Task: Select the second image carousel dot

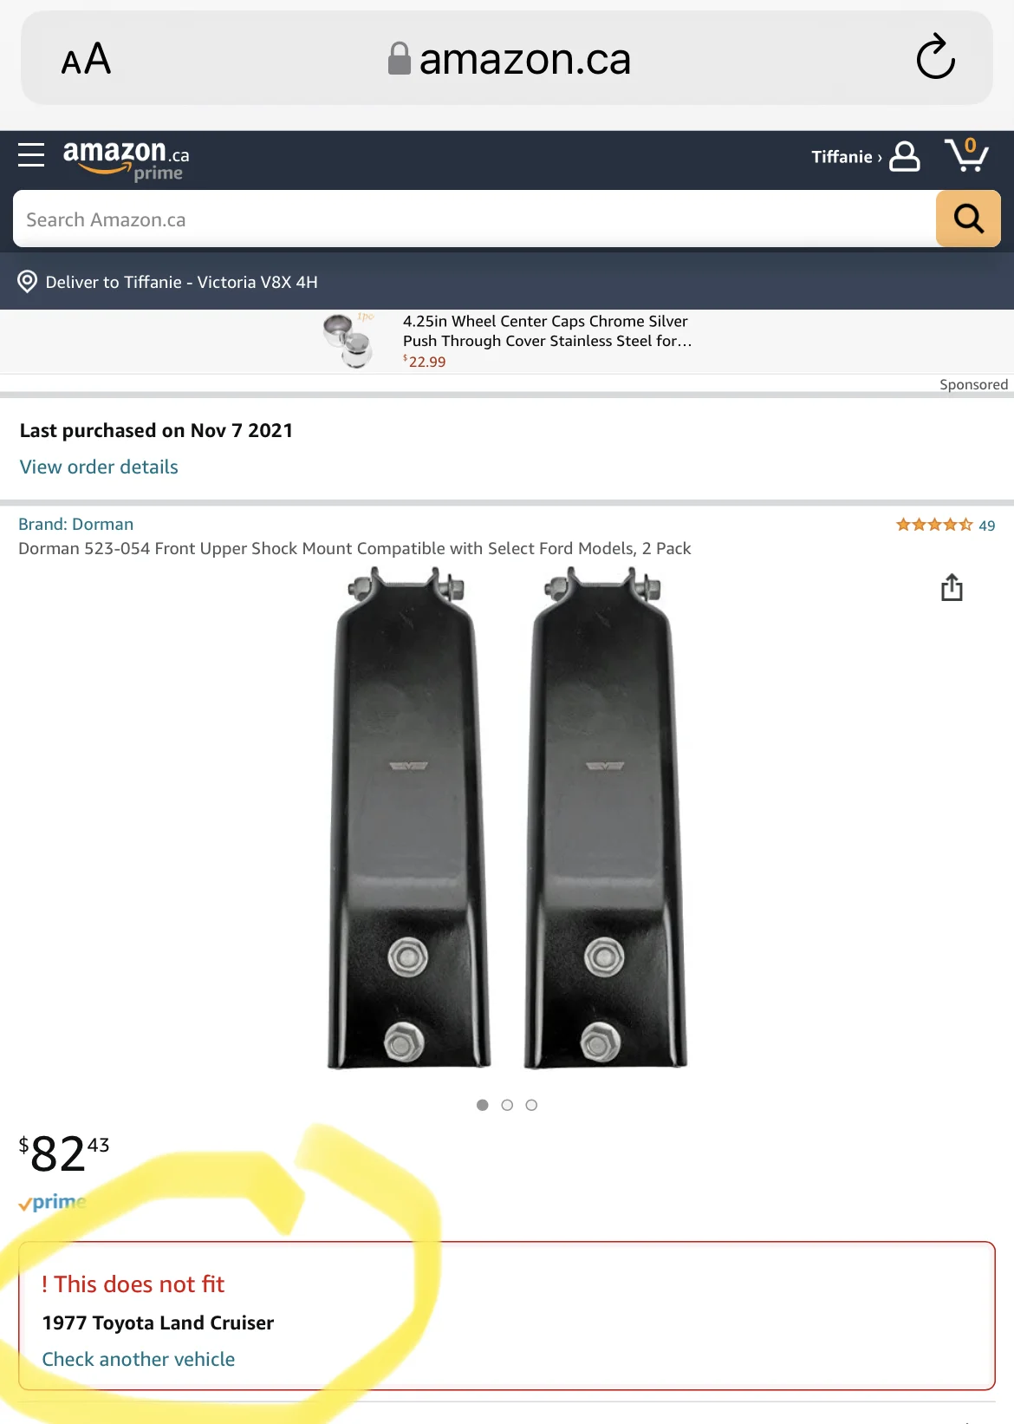Action: pos(507,1105)
